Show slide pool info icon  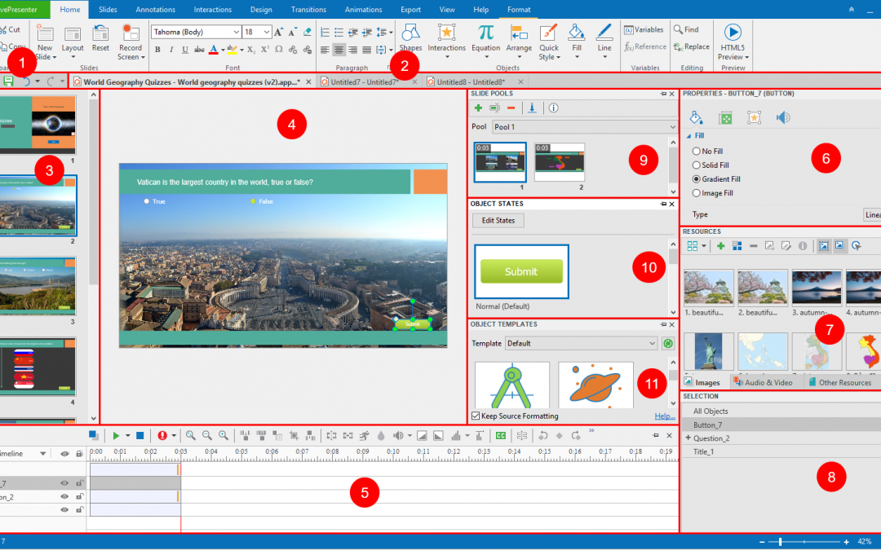pos(553,108)
